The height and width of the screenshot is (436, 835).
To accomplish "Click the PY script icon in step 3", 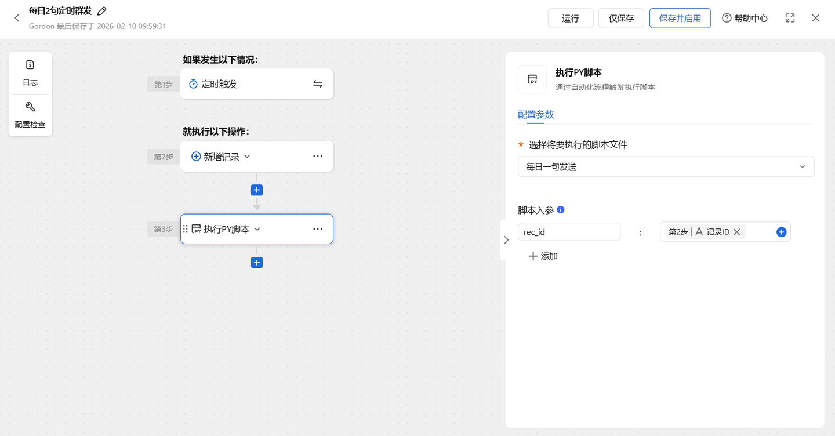I will pyautogui.click(x=196, y=229).
